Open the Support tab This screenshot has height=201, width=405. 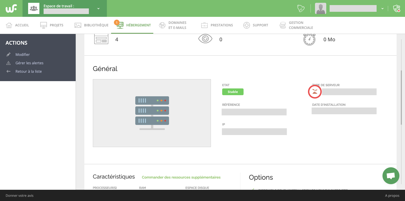tap(256, 25)
